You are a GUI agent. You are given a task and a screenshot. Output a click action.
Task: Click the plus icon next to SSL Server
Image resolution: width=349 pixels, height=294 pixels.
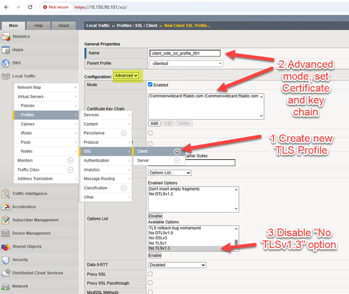[177, 160]
